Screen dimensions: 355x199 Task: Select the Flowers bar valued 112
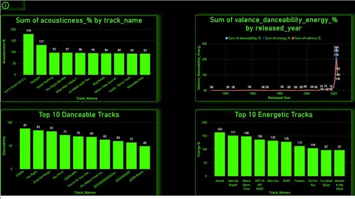(x=300, y=161)
